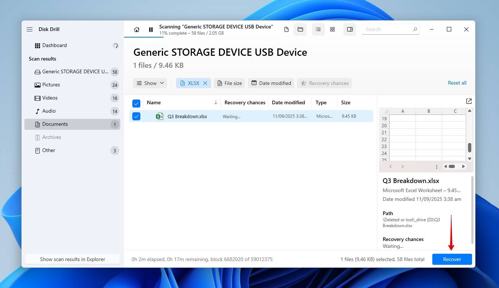
Task: Remove the XLSX filter chip
Action: coord(205,83)
